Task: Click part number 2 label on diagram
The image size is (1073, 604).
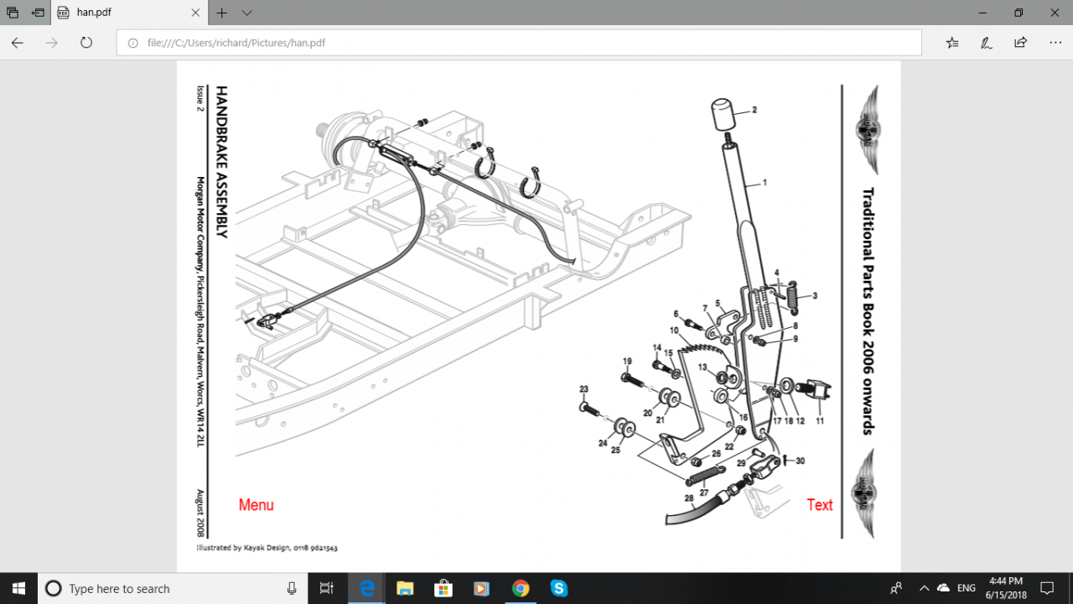Action: click(754, 110)
